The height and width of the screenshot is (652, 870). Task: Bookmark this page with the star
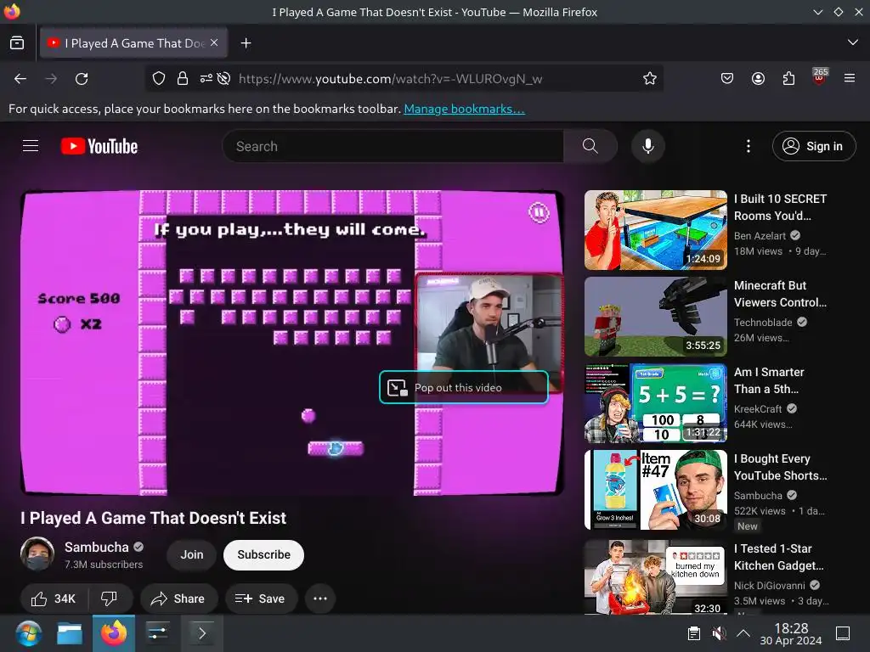click(650, 79)
